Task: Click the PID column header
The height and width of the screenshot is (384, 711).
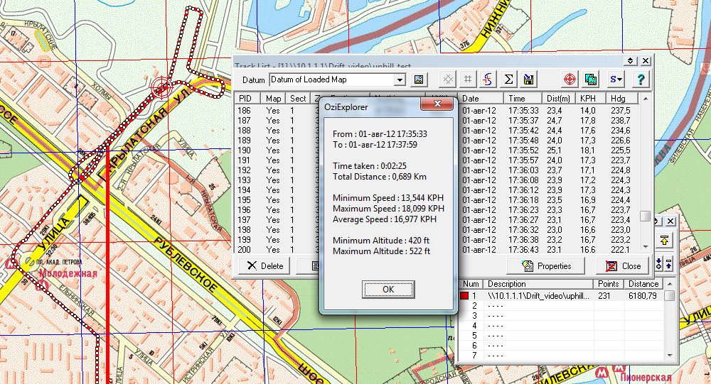Action: (x=248, y=98)
